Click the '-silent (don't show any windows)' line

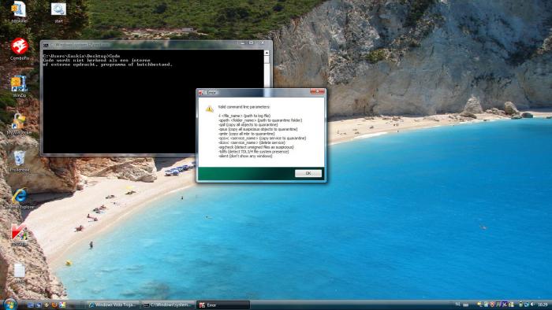(245, 157)
